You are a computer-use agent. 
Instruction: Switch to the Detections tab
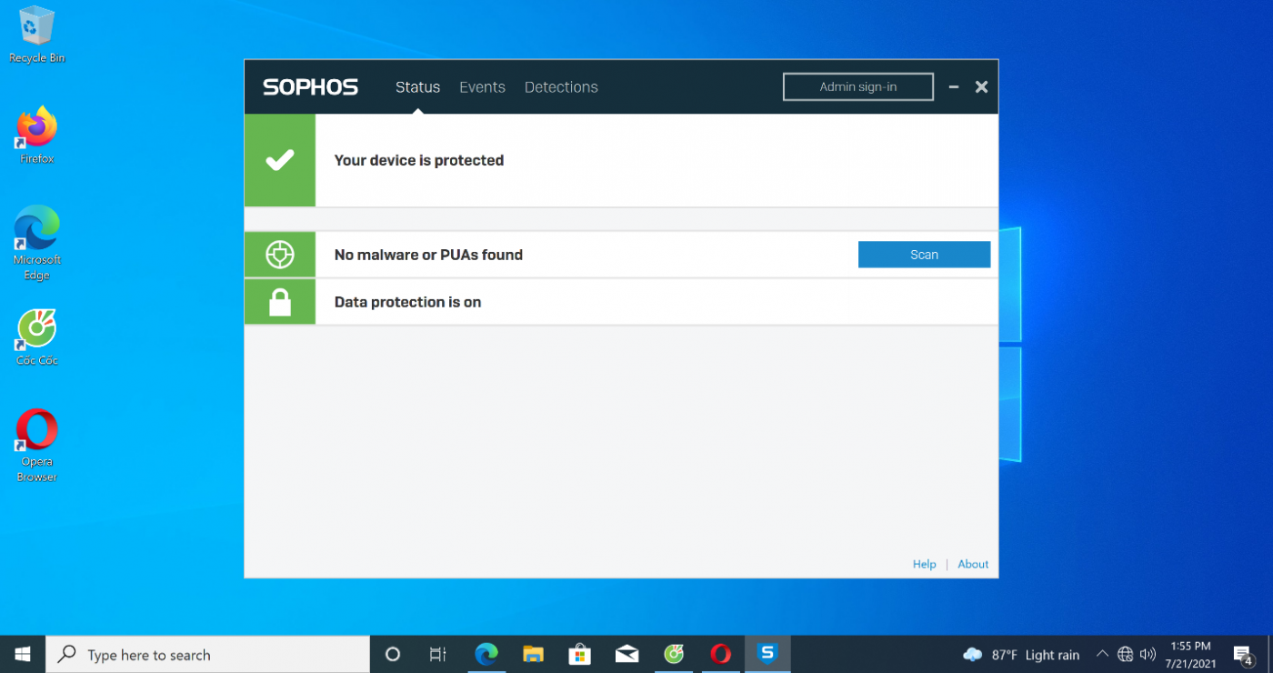click(561, 87)
